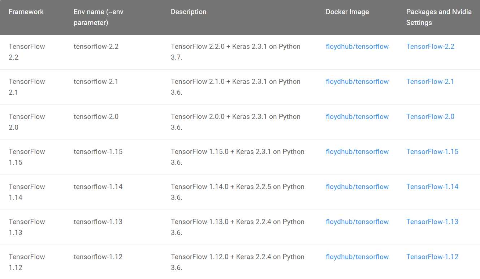Open floydhub/tensorflow link in TensorFlow 2.2 row
The height and width of the screenshot is (279, 480).
pos(357,47)
